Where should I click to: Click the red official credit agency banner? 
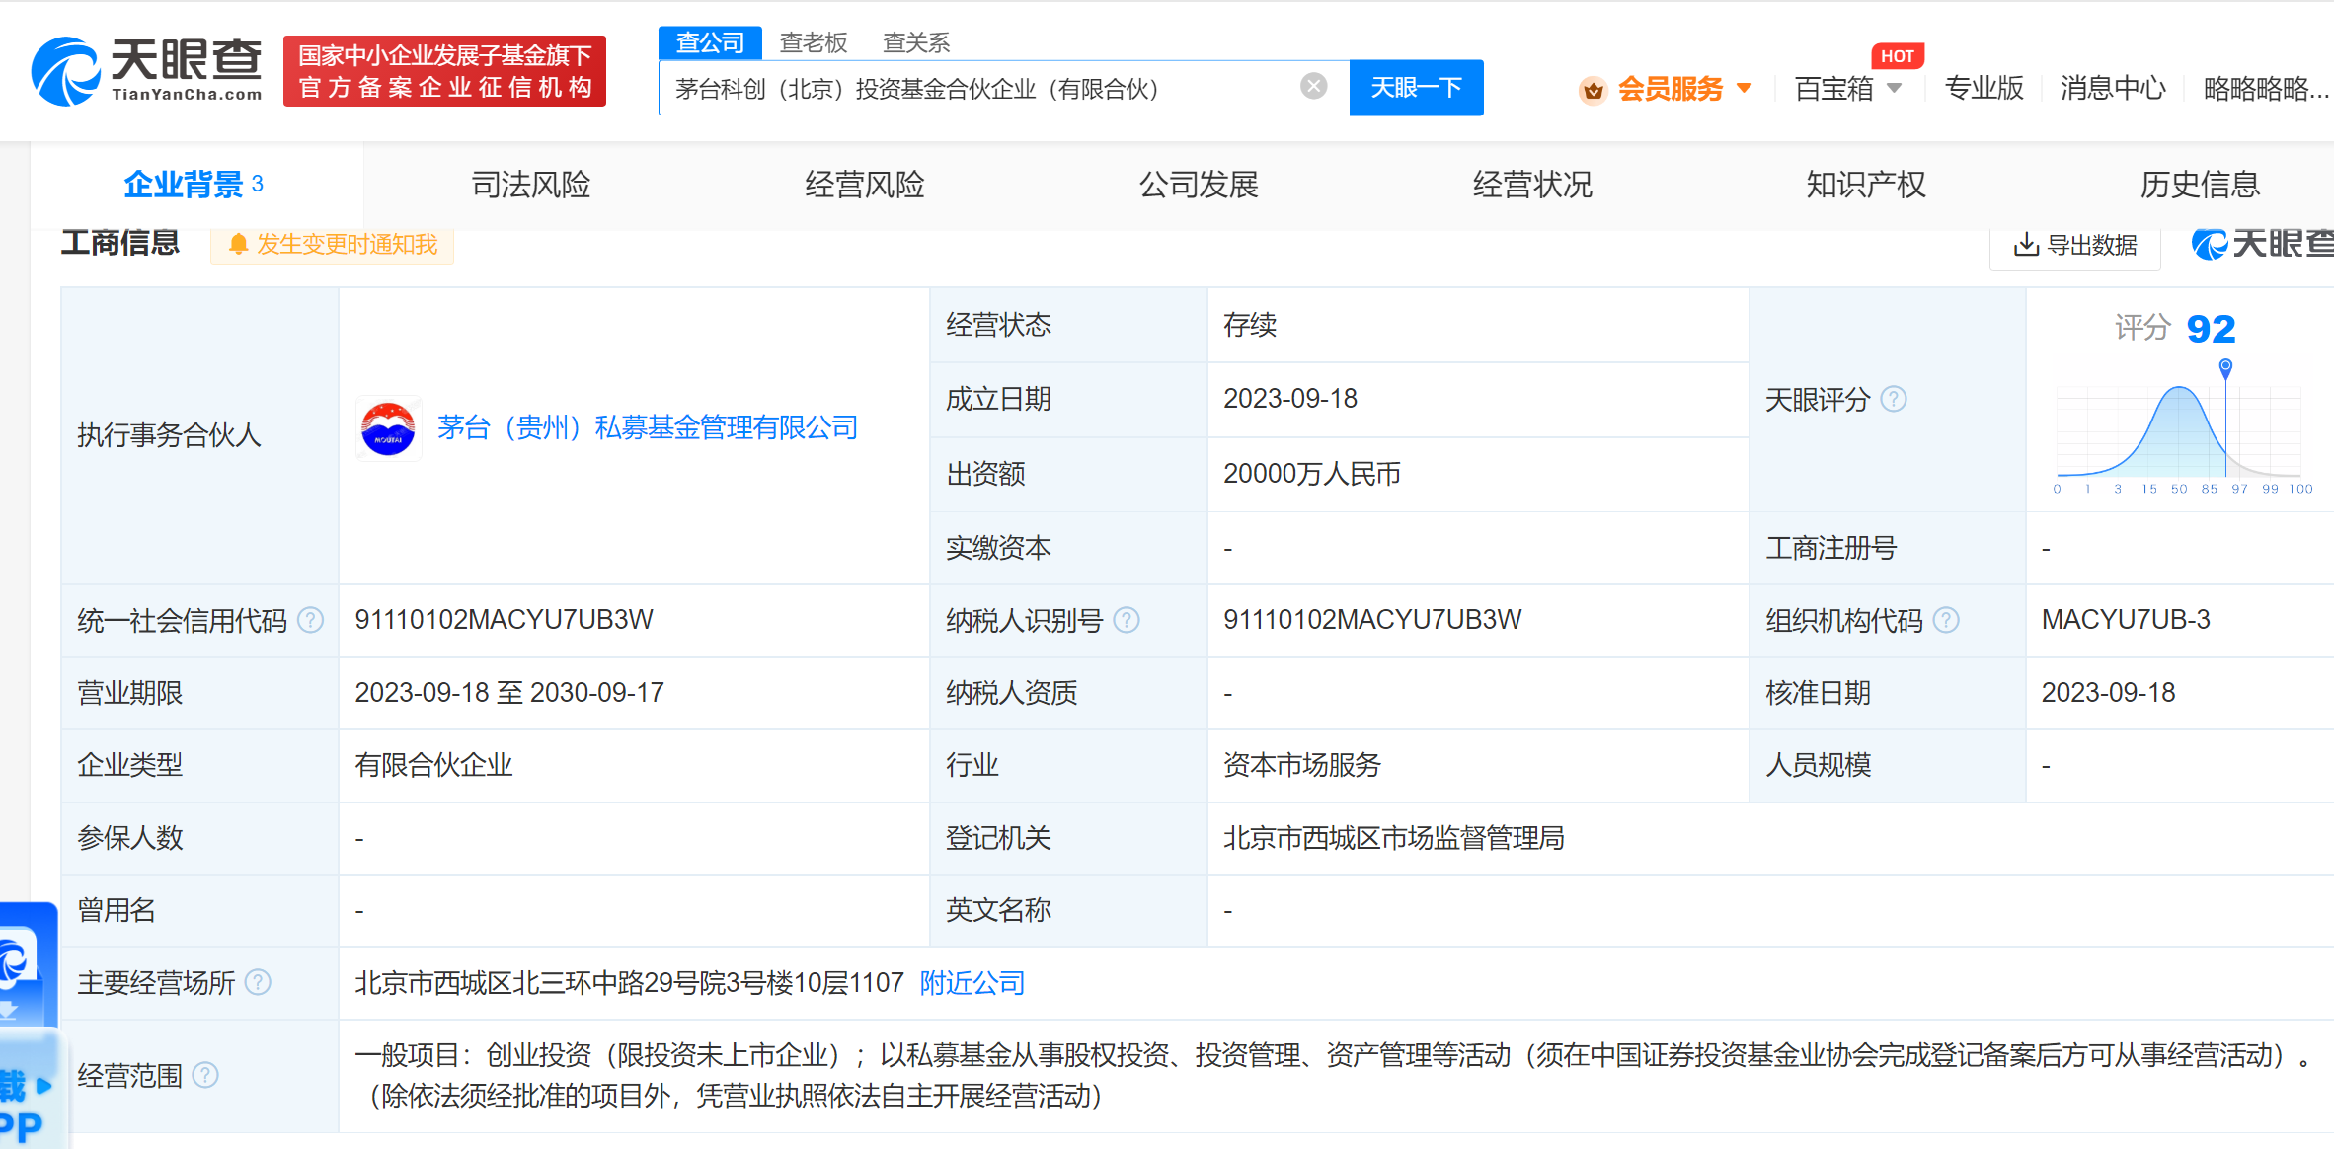pyautogui.click(x=444, y=71)
